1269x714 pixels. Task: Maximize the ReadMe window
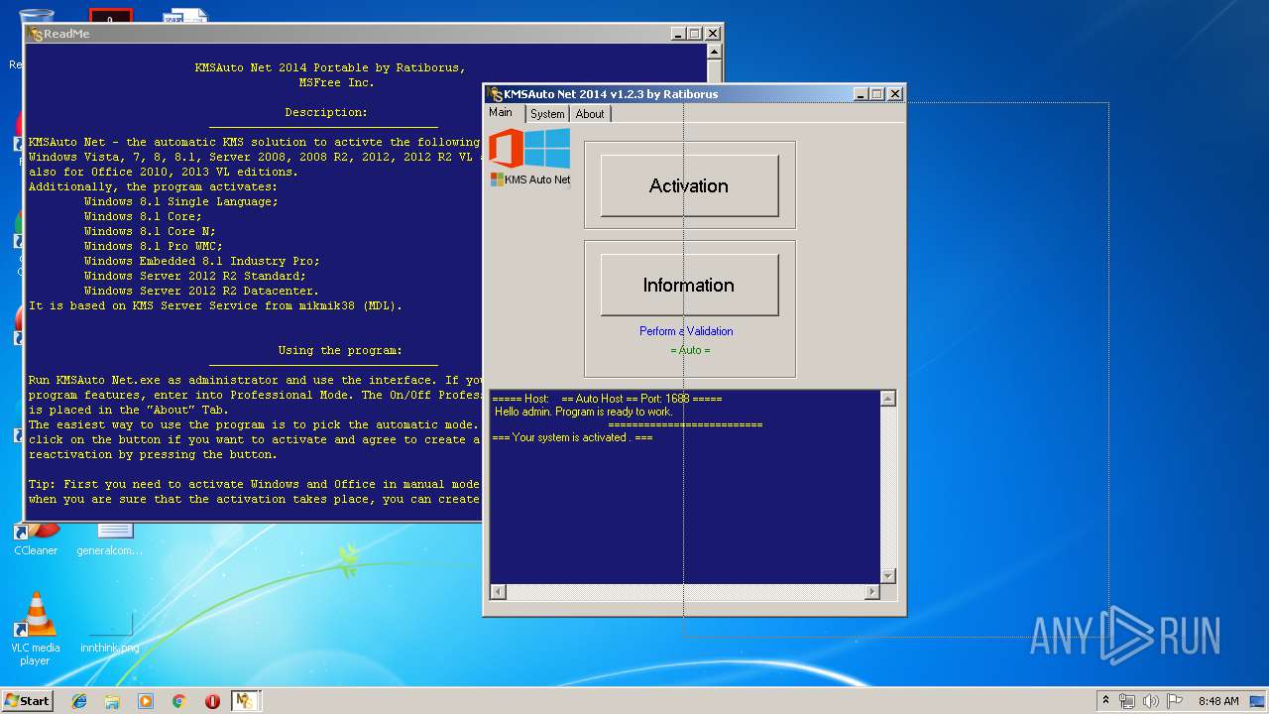click(694, 34)
